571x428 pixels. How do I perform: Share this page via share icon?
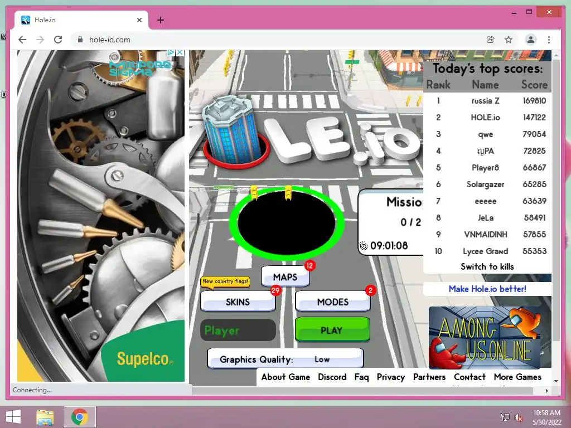491,40
